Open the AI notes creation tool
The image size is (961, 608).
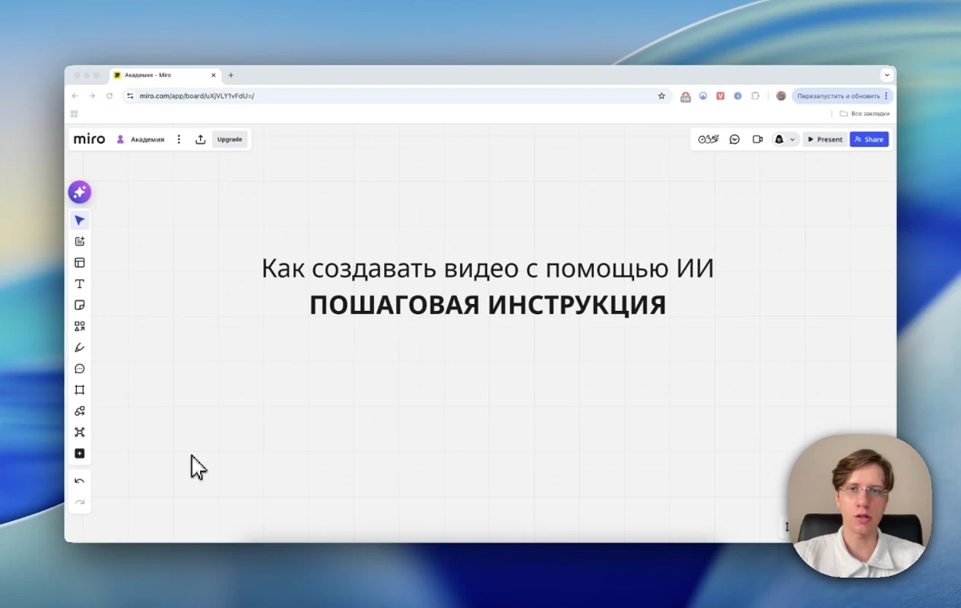tap(80, 242)
